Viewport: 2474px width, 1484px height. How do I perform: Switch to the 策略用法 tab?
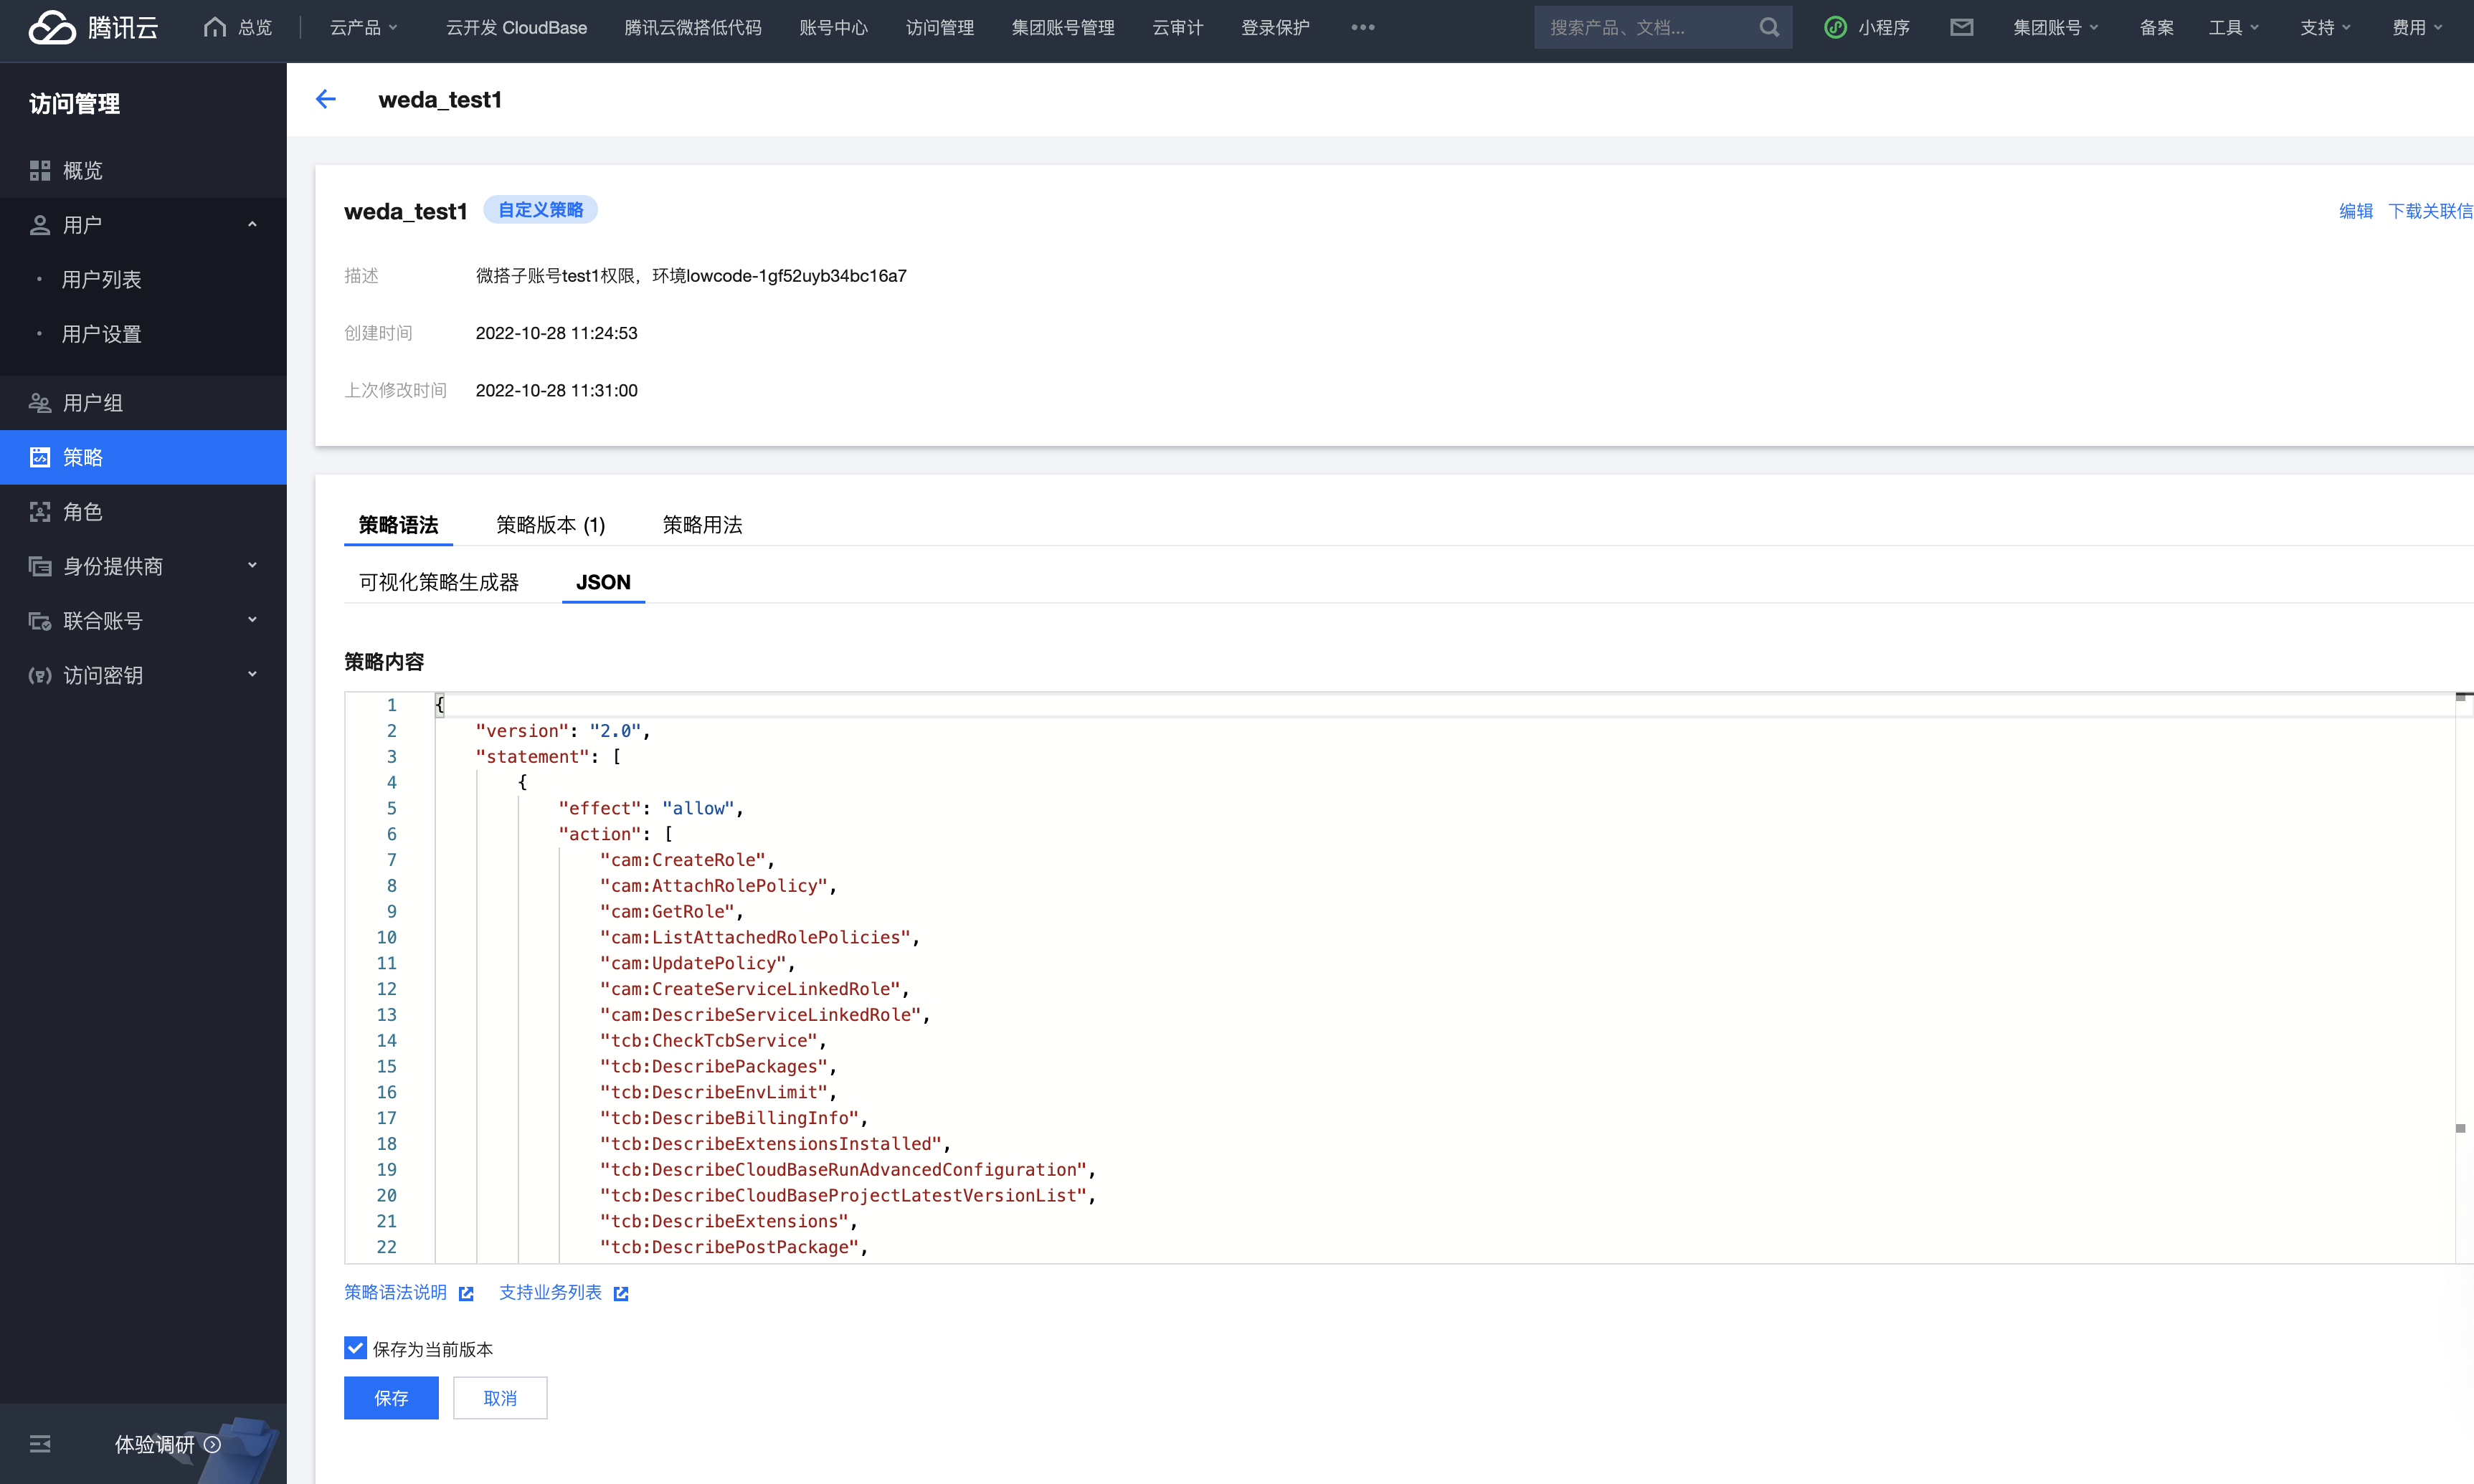click(702, 525)
